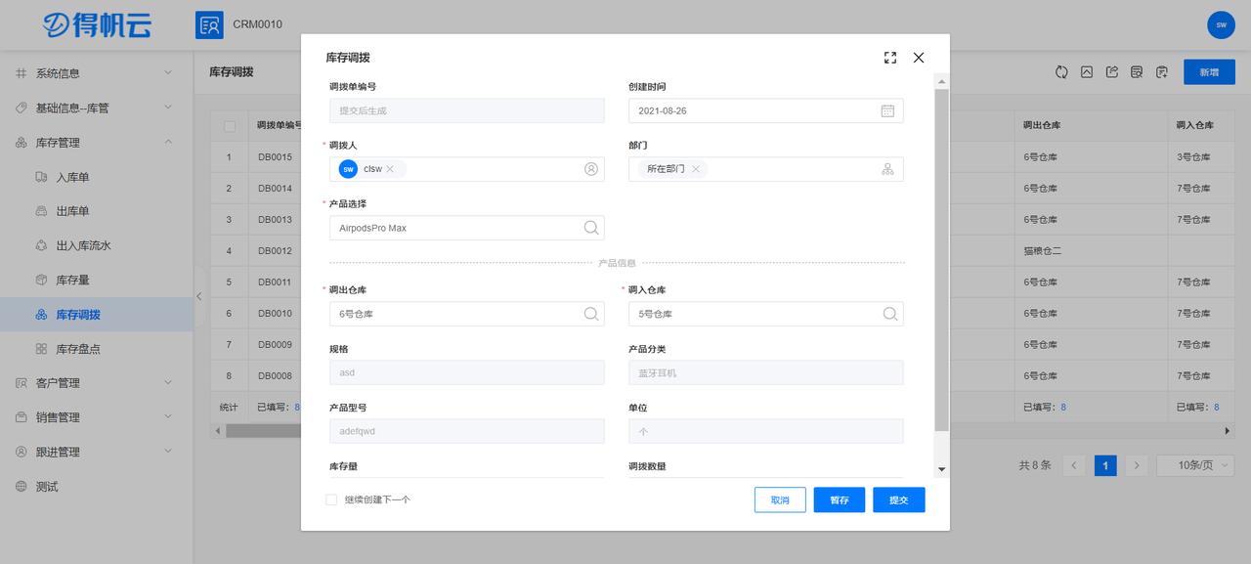Image resolution: width=1251 pixels, height=564 pixels.
Task: Click the 暂存 button to save draft
Action: [x=839, y=499]
